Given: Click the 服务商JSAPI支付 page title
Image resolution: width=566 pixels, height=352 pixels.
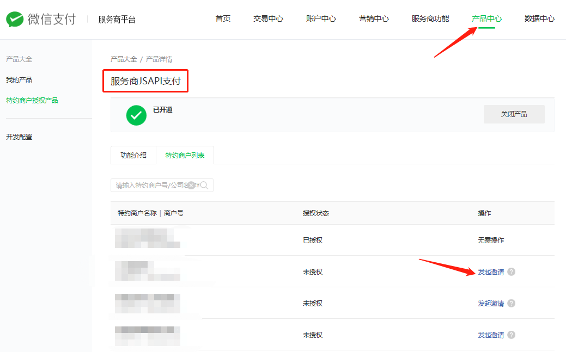Looking at the screenshot, I should 145,81.
